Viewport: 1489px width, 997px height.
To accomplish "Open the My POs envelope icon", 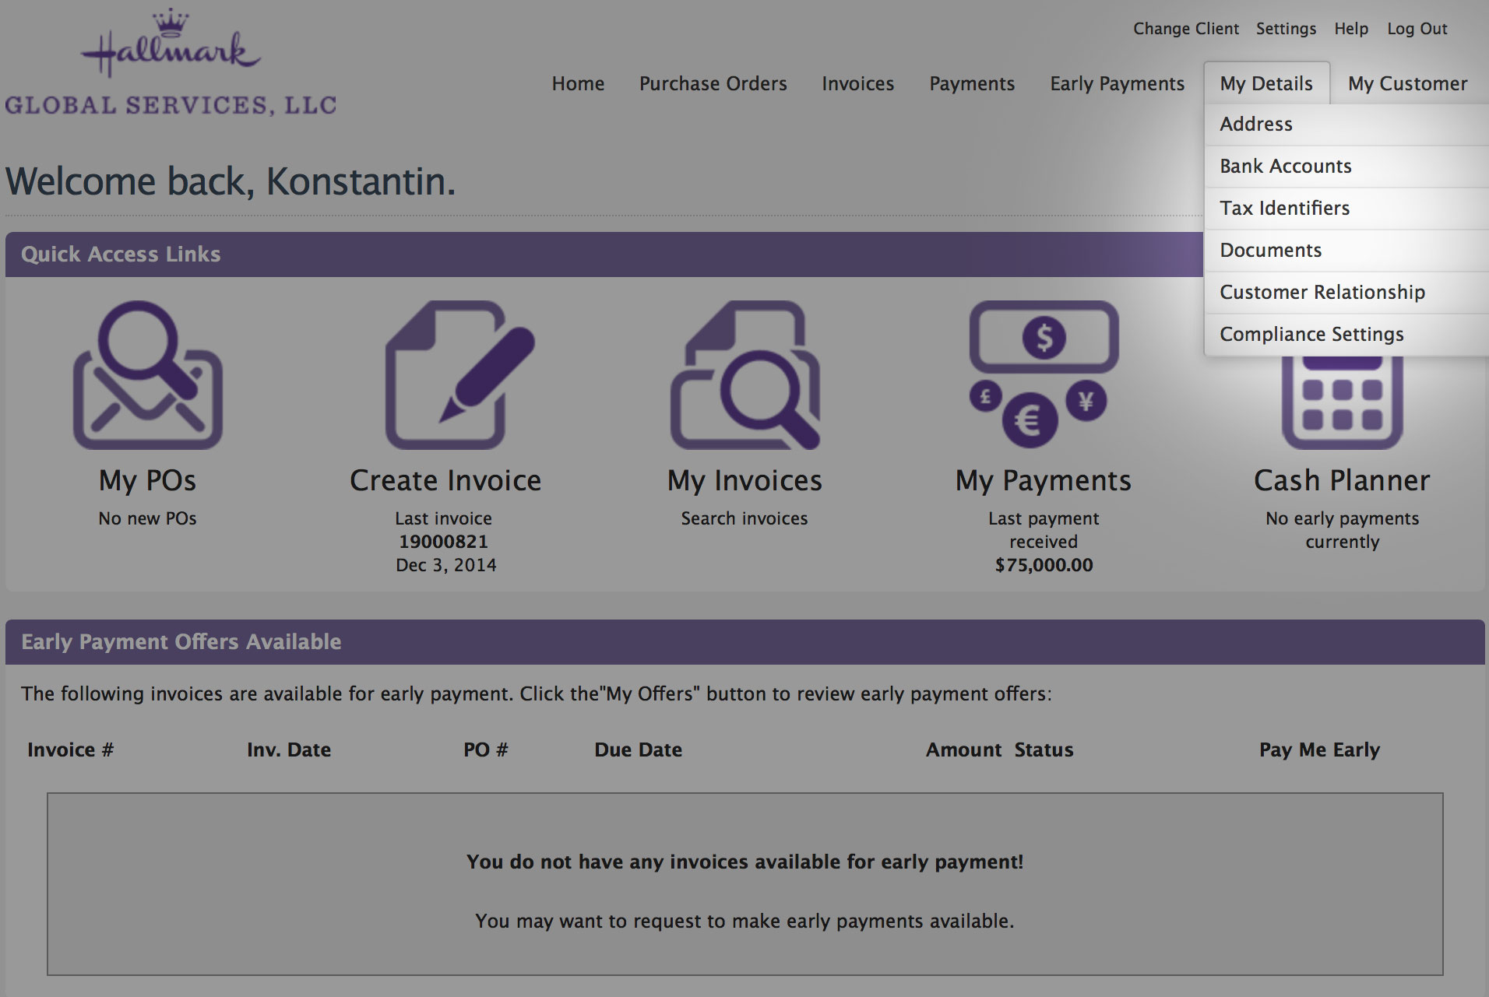I will tap(148, 374).
